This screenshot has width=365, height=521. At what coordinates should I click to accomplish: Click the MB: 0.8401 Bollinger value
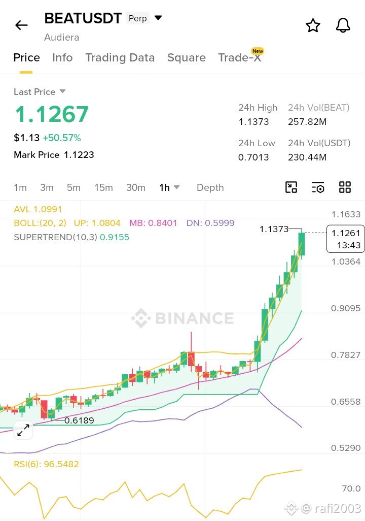click(x=153, y=223)
